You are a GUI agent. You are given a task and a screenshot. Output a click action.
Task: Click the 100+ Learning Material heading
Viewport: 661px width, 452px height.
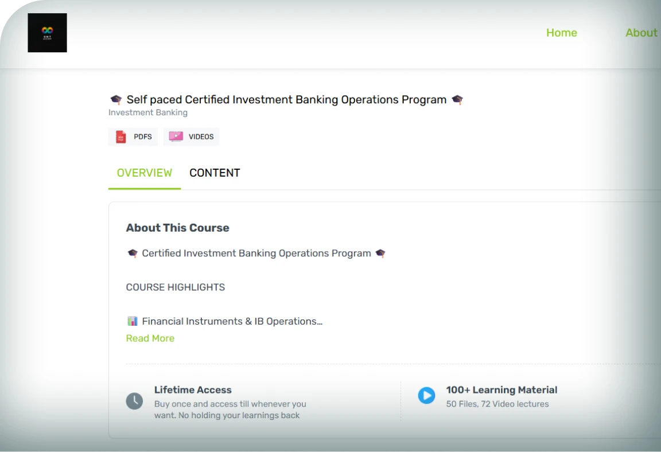click(x=501, y=389)
